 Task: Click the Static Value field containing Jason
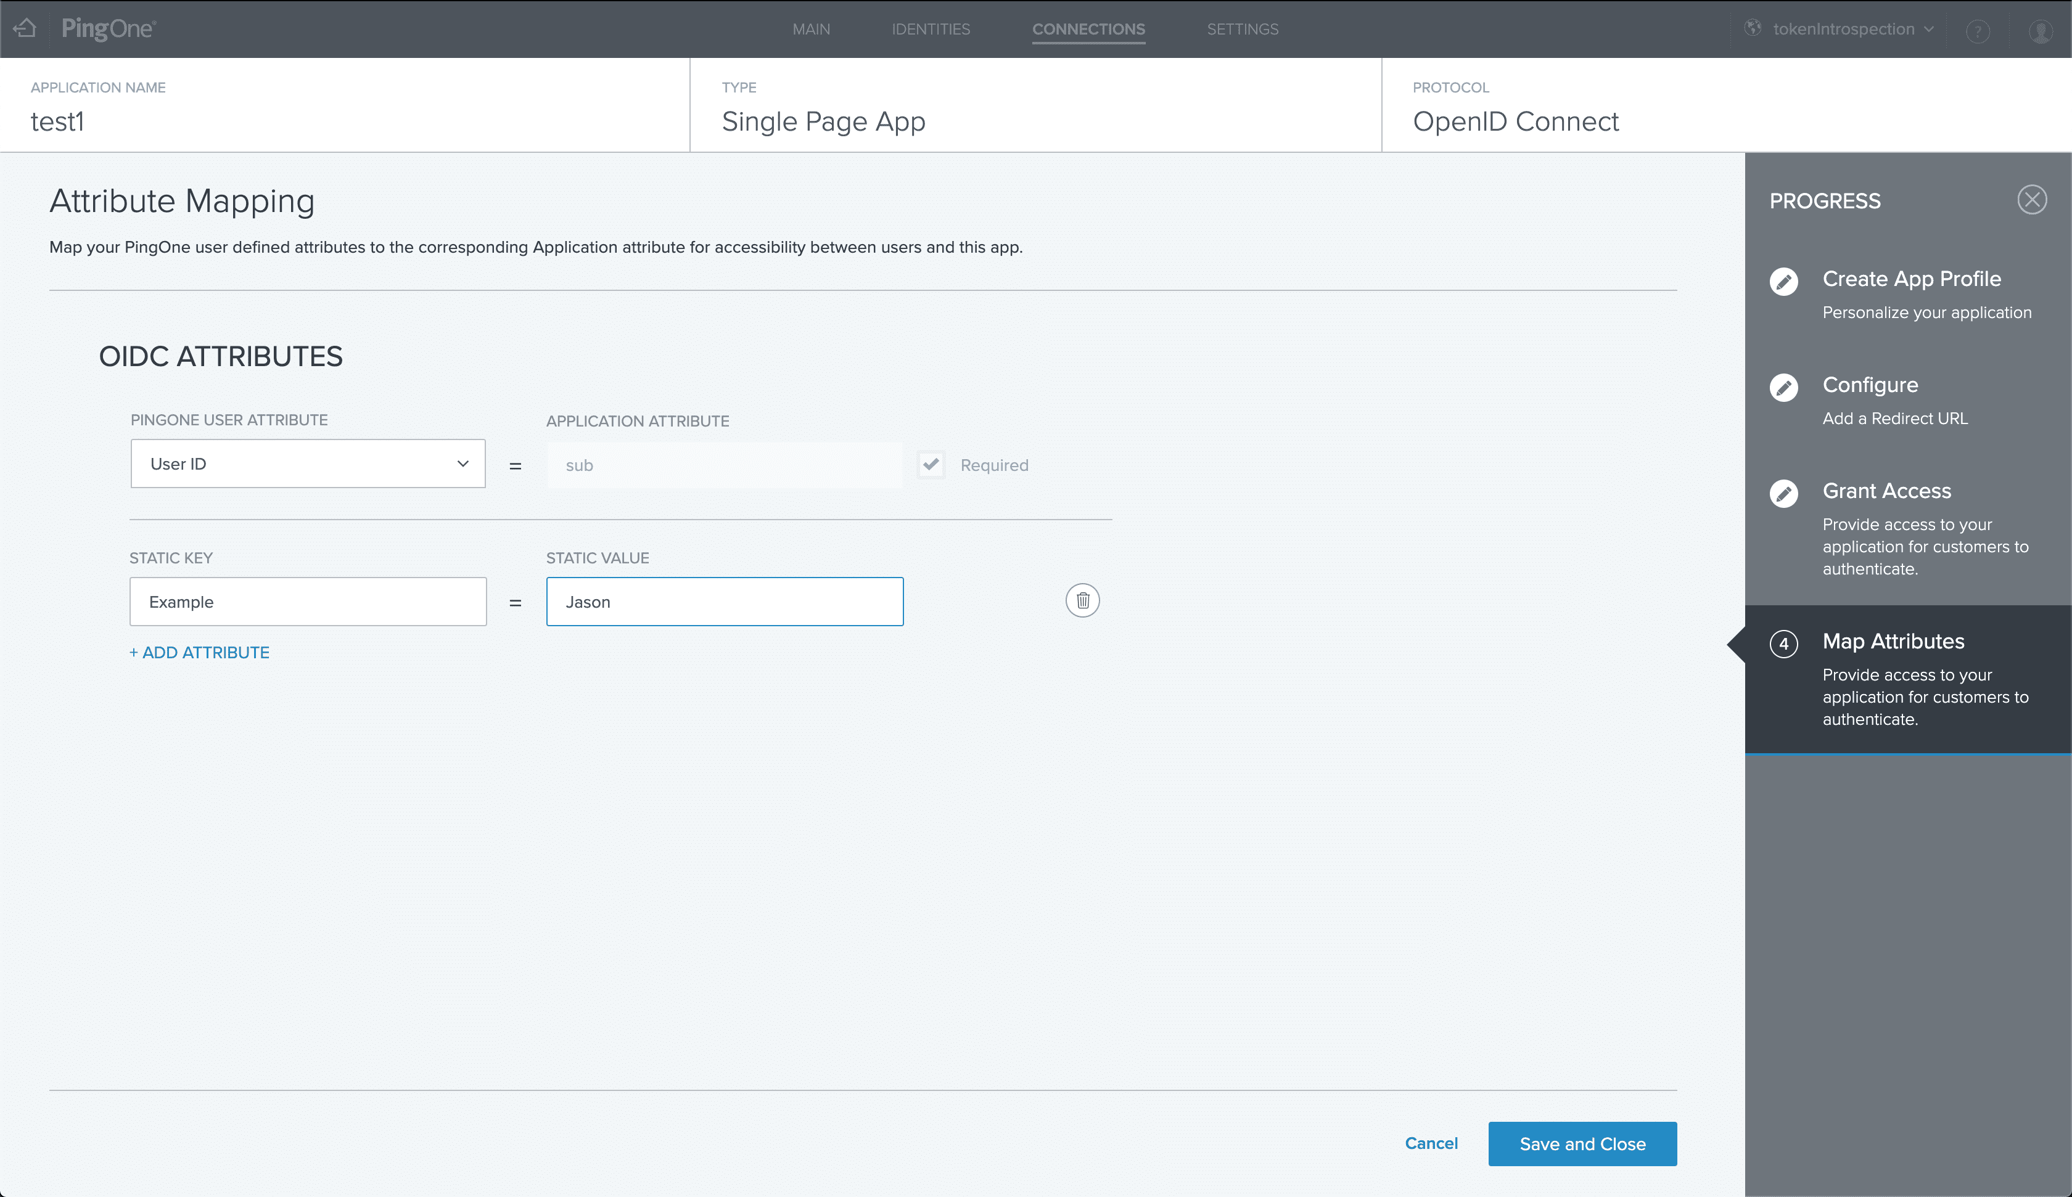click(x=725, y=602)
